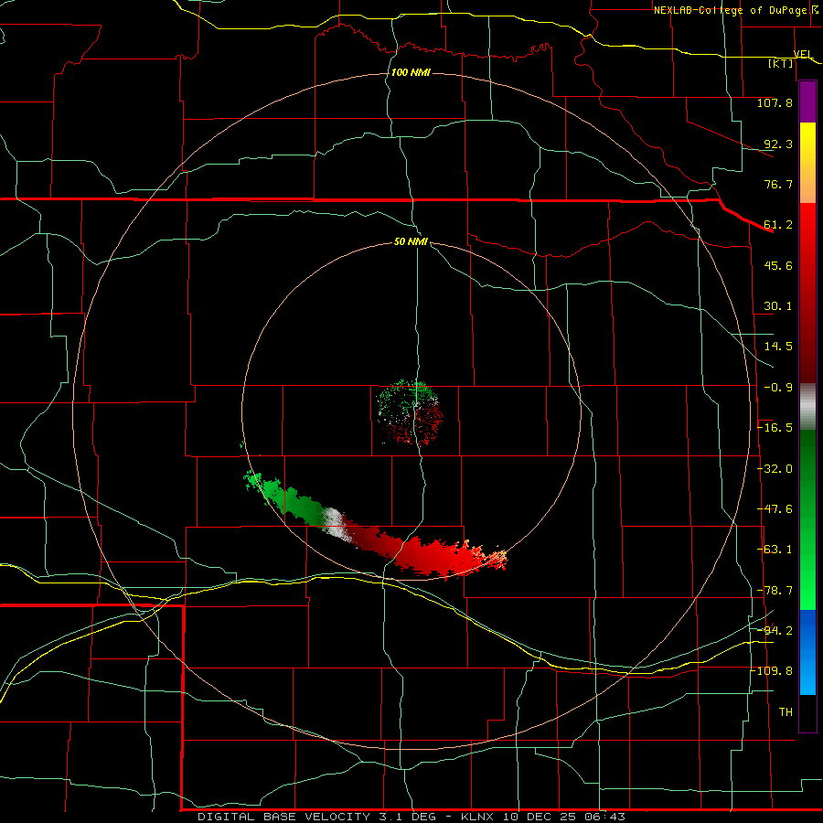
Task: Click the [KT] units label
Action: (781, 63)
